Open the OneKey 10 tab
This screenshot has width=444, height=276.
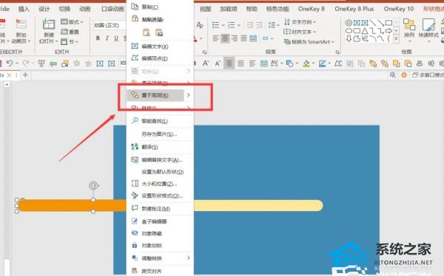click(x=399, y=9)
